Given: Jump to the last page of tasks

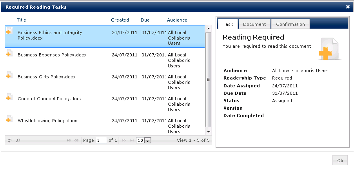Looking at the screenshot, I should click(130, 140).
